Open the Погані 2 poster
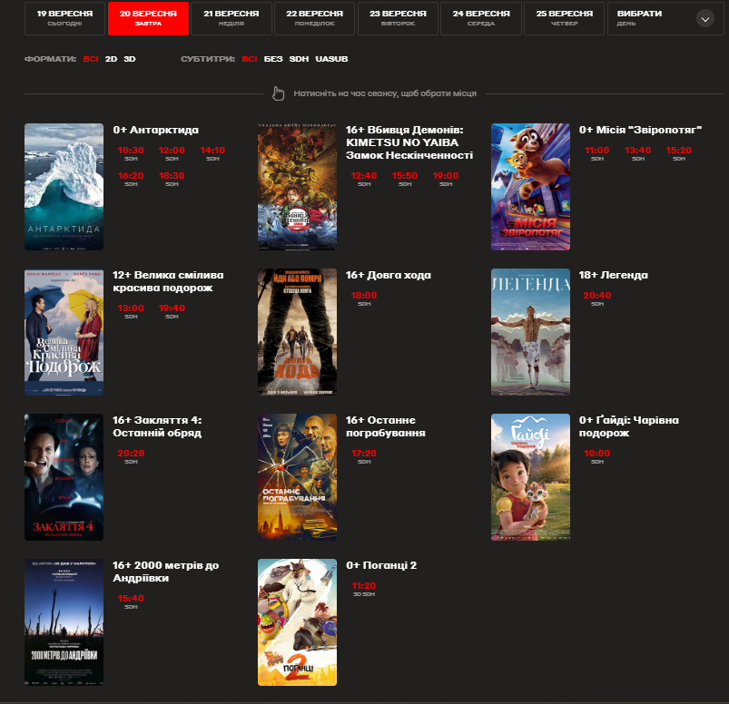Viewport: 729px width, 704px height. (x=297, y=622)
